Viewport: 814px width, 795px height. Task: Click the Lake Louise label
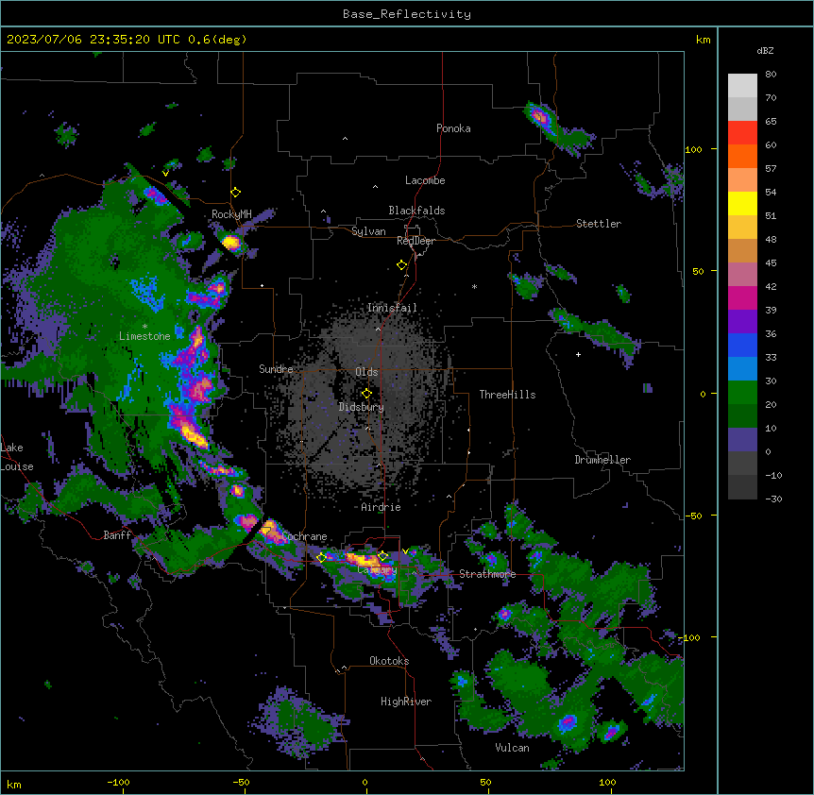pos(17,457)
